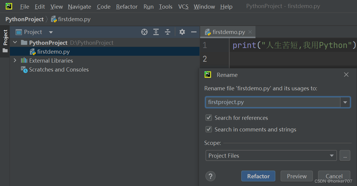Screen dimensions: 357x186
Task: Click PythonProject in the breadcrumb bar
Action: pos(24,19)
